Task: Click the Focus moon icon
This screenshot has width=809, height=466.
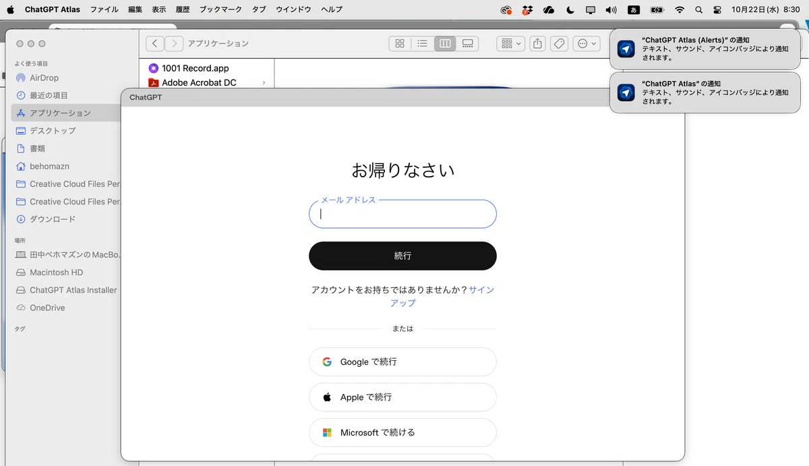Action: tap(570, 9)
